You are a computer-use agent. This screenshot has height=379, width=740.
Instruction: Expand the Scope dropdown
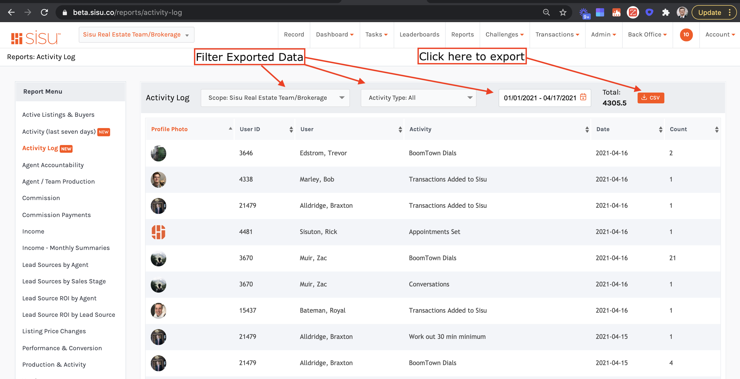[x=275, y=98]
